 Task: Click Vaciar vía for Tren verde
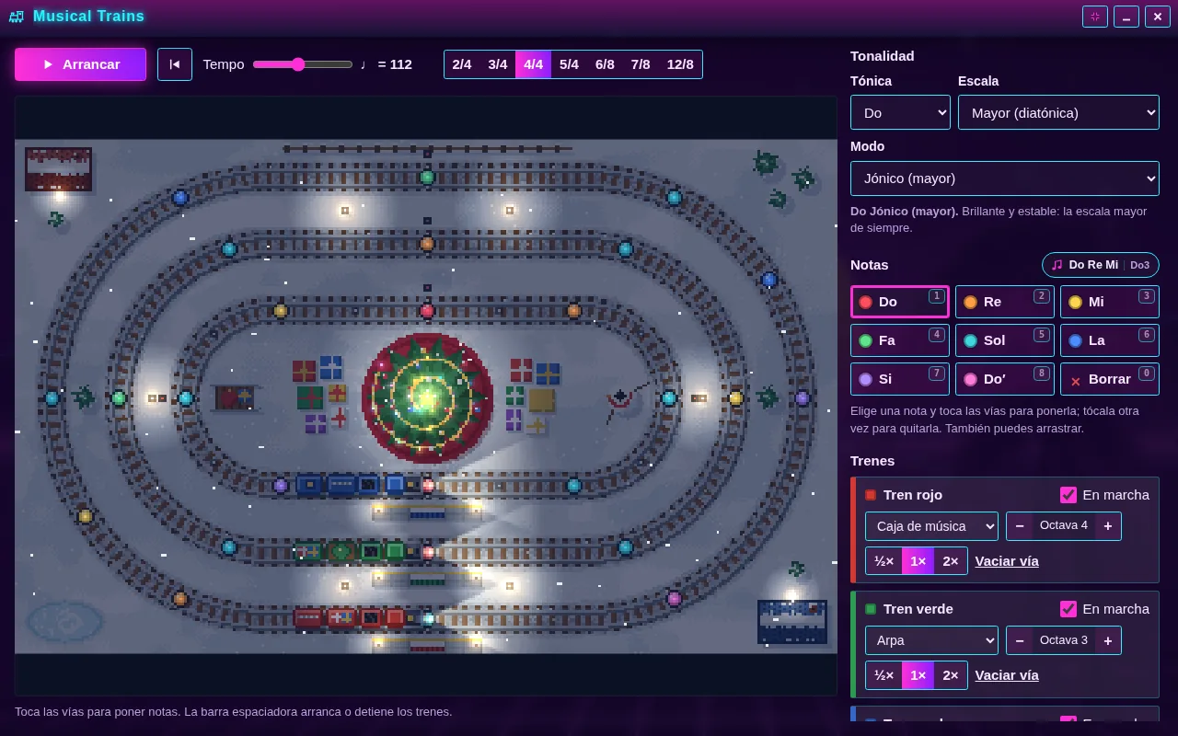[1007, 675]
